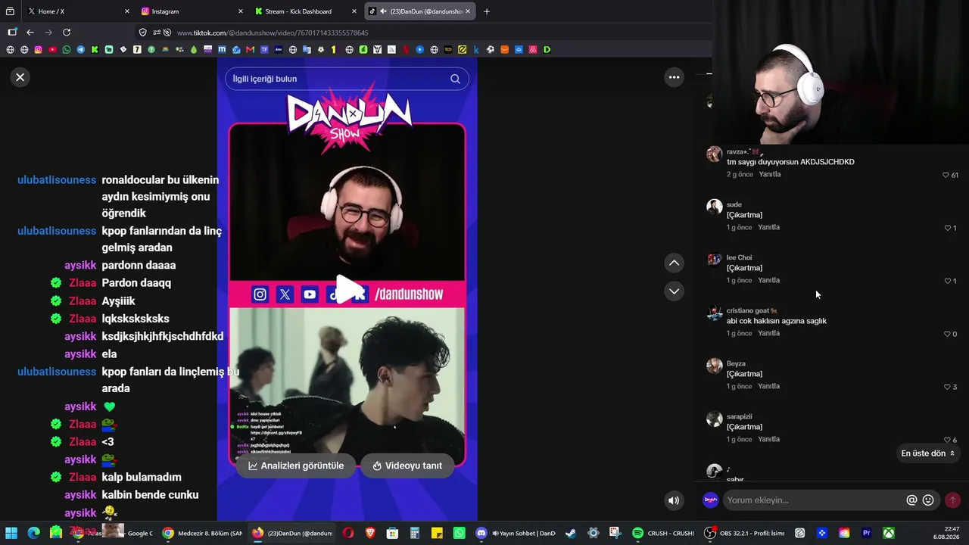Image resolution: width=969 pixels, height=545 pixels.
Task: Mute the TikTok tab's audio icon
Action: tap(383, 11)
